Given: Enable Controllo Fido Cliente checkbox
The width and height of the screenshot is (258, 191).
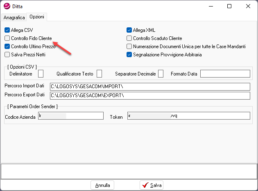Looking at the screenshot, I should pyautogui.click(x=7, y=38).
